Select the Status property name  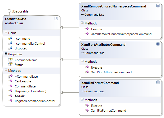[x=19, y=65]
